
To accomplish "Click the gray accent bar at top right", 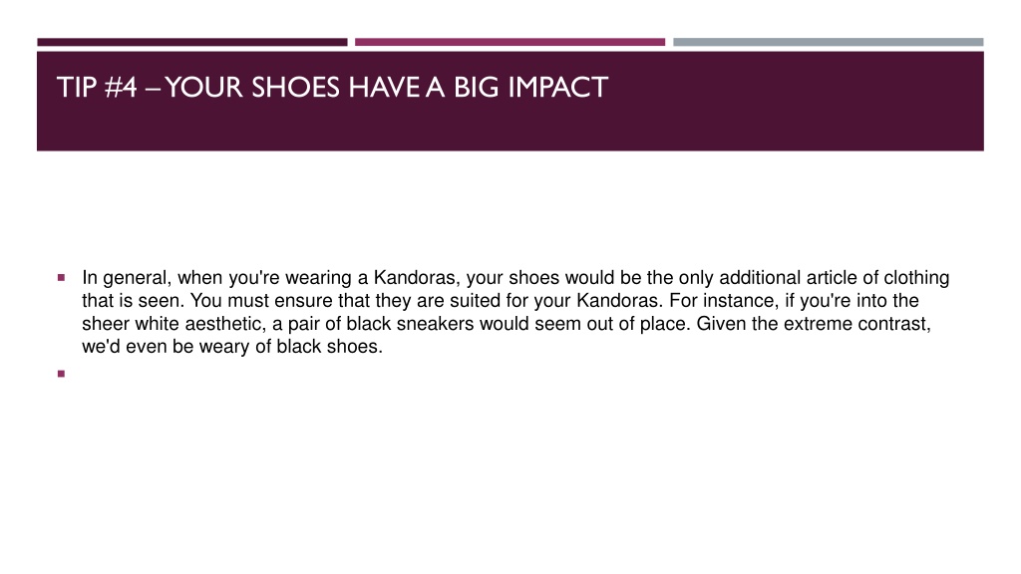I will click(829, 42).
